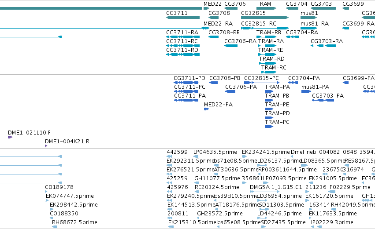
Task: Select transcript CG3704-RA
Action: pyautogui.click(x=302, y=33)
